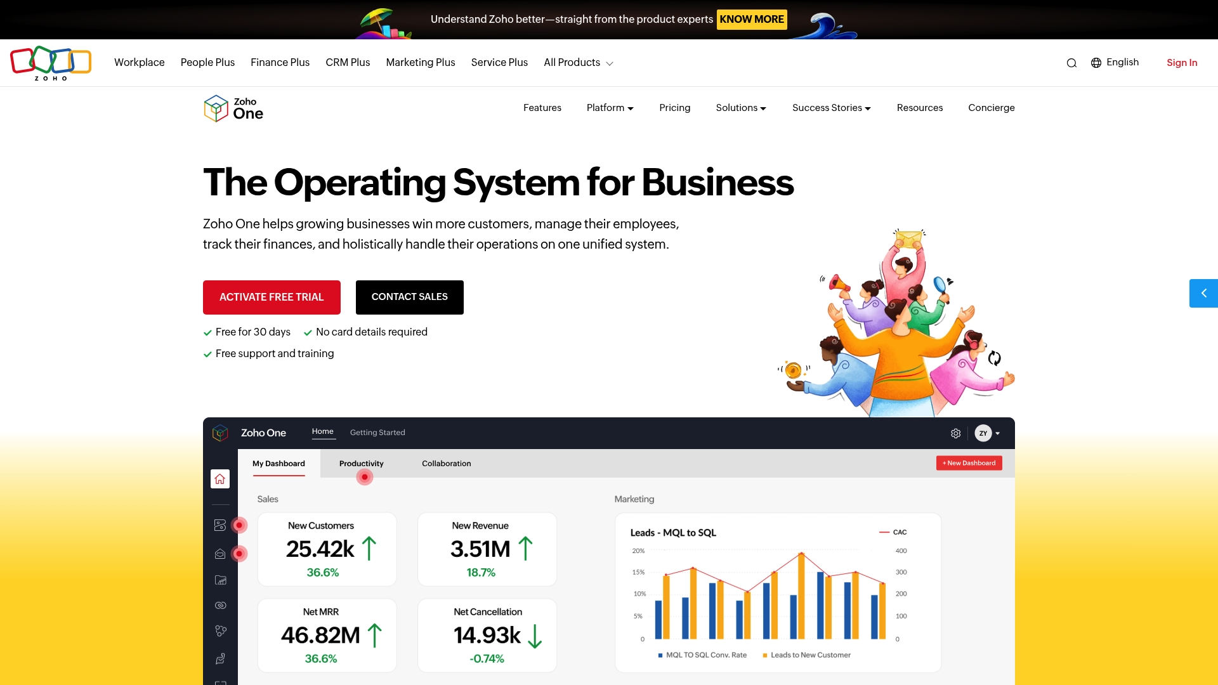Click the Marketing section heading

634,499
